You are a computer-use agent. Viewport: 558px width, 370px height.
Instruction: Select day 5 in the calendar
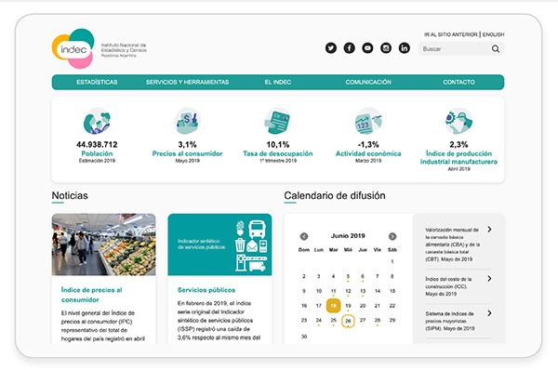[348, 276]
